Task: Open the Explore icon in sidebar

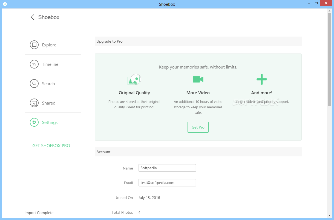Action: [x=34, y=45]
